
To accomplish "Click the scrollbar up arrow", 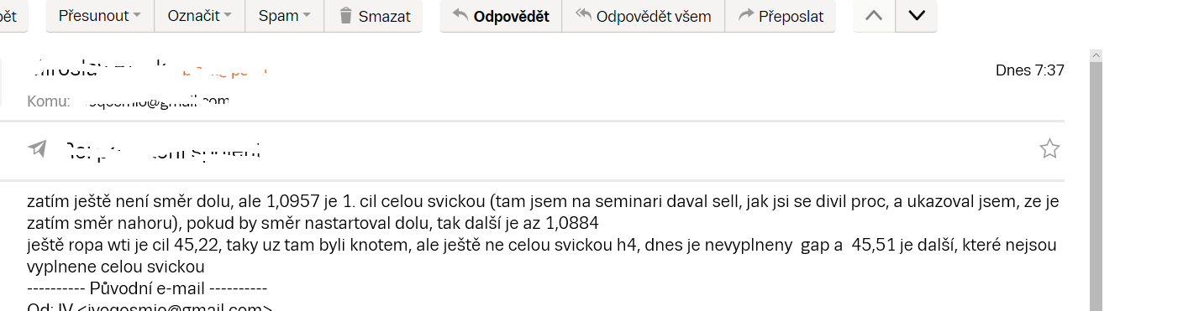I will click(x=1095, y=55).
